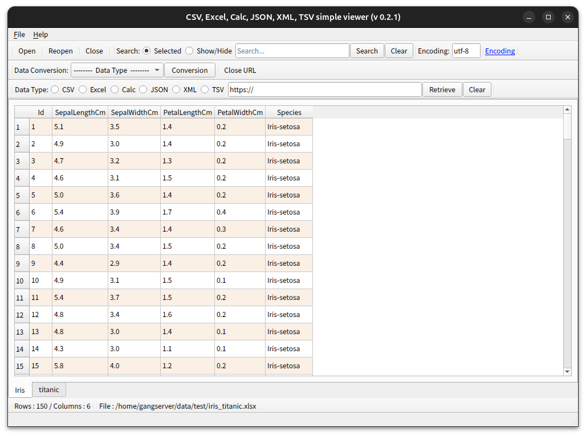Select the Excel data type radio
586x436 pixels.
[83, 89]
